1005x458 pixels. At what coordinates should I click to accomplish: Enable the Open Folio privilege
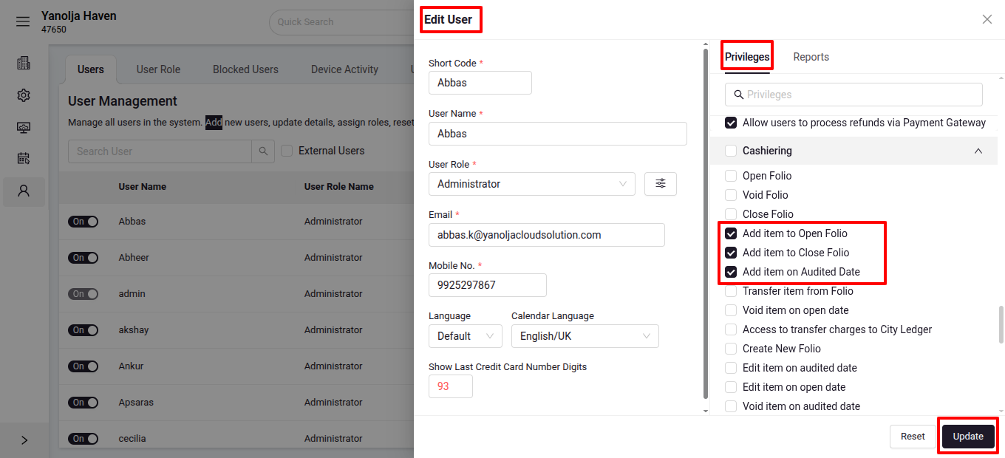pos(731,176)
